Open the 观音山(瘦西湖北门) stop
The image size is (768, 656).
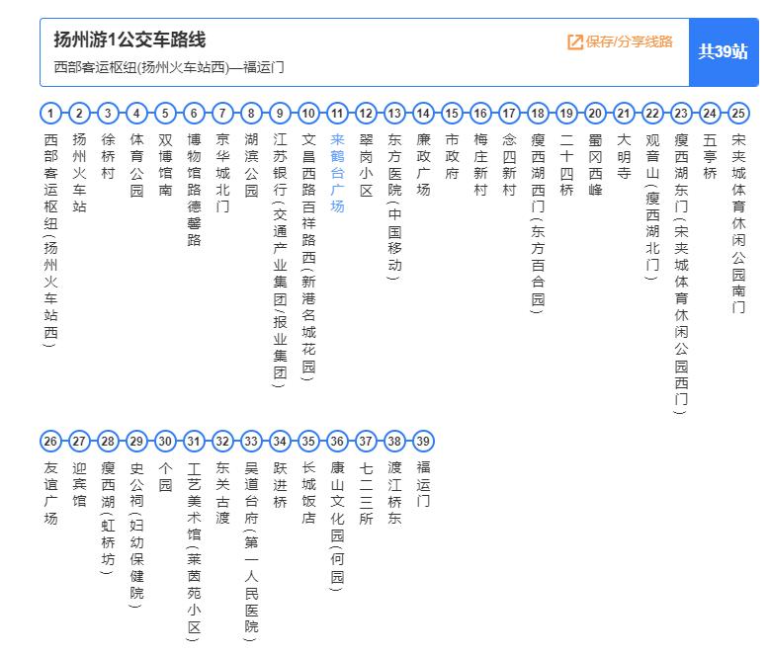coord(652,206)
